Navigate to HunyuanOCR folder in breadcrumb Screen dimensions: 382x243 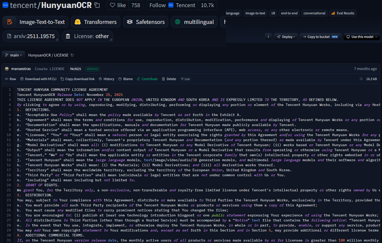[39, 55]
